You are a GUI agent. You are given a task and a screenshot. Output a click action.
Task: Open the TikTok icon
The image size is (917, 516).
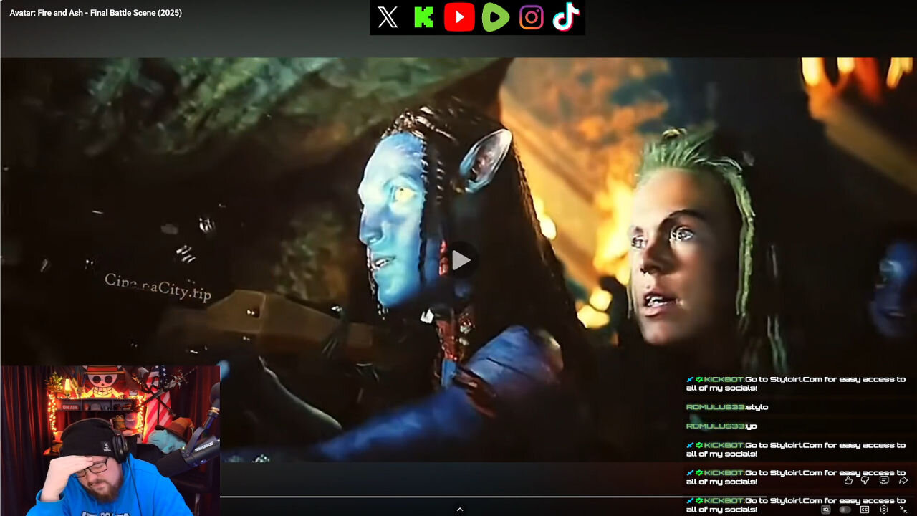coord(565,17)
